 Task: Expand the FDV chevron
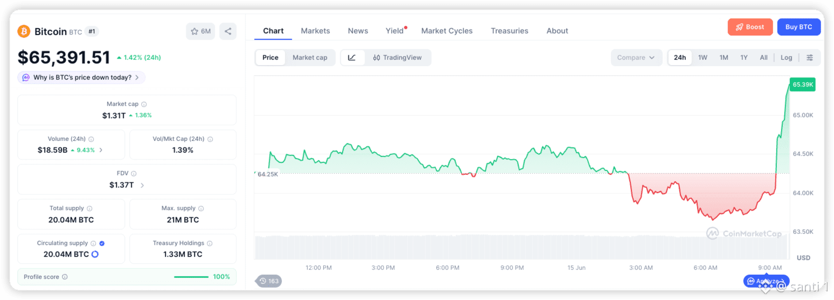(142, 185)
